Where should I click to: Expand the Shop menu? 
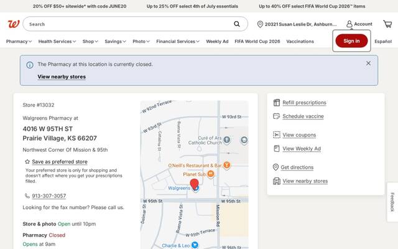coord(90,42)
